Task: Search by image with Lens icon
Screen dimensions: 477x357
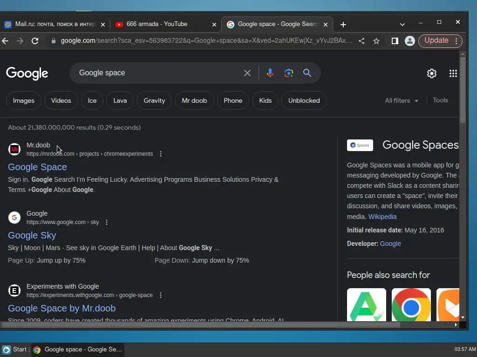Action: [288, 73]
